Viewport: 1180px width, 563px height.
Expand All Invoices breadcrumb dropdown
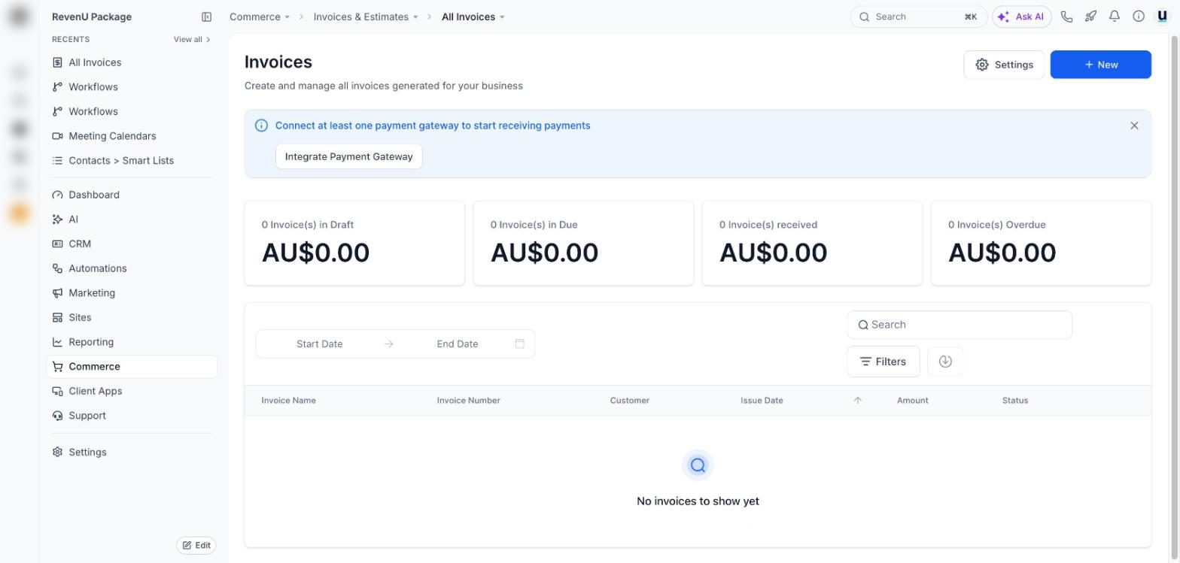pos(473,17)
